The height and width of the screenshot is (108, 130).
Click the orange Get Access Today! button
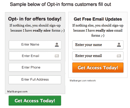[x=98, y=67]
